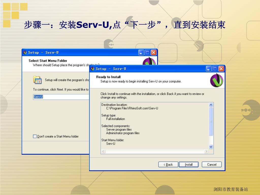Select the 'C:\Program Files\RhinoSoft.com\Serv-U' path text

click(x=132, y=108)
